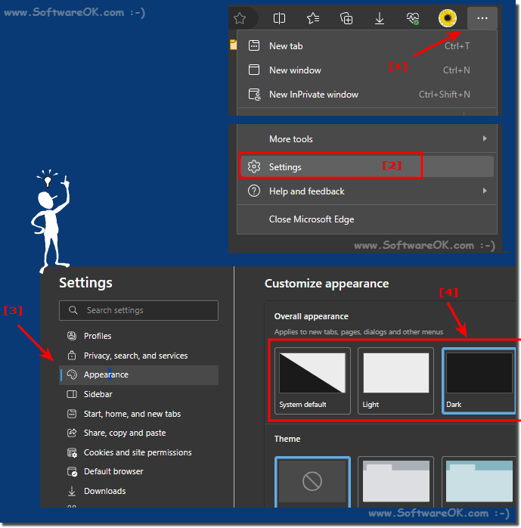Choose Close Microsoft Edge
The width and height of the screenshot is (521, 528).
point(367,219)
